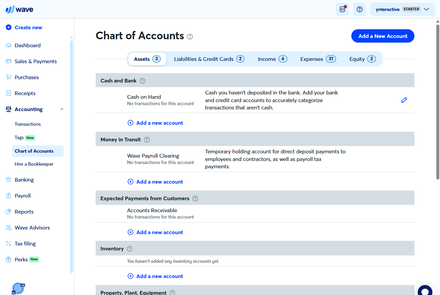Click the bank connection icon at sidebar bottom

point(19,288)
